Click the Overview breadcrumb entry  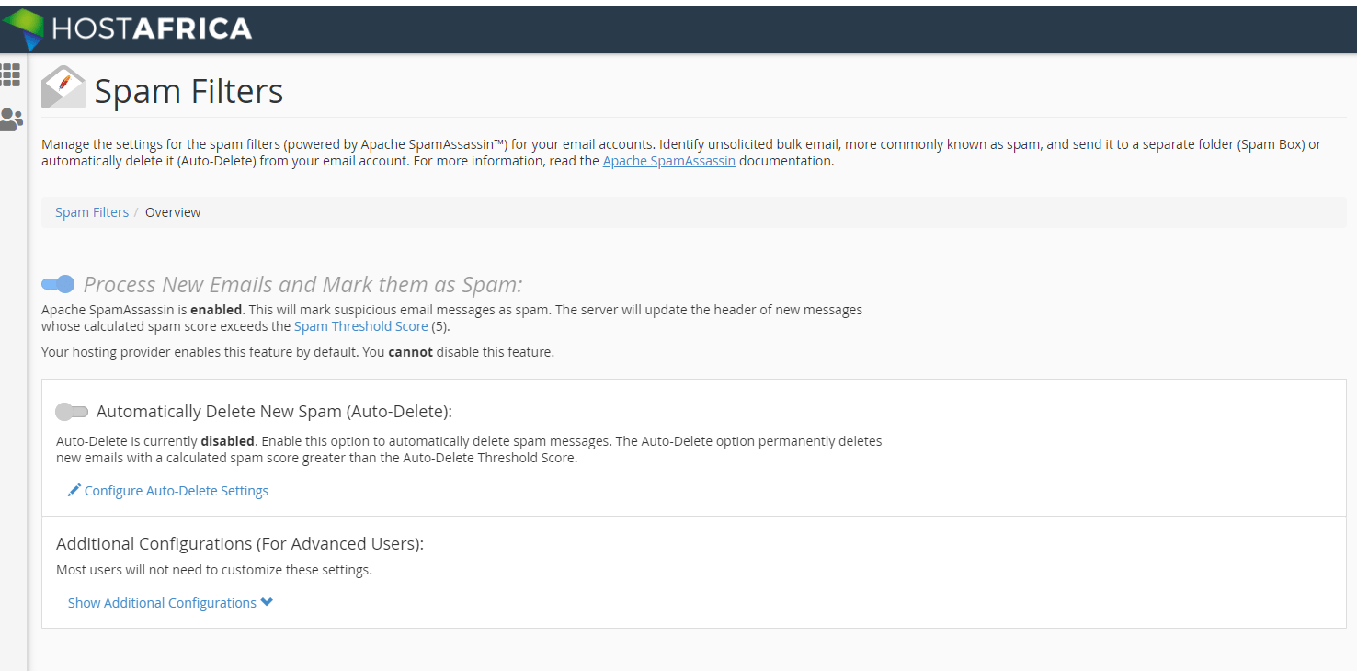tap(173, 211)
